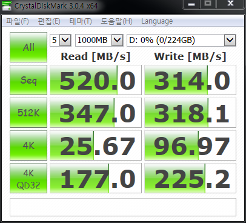Run all benchmarks with the All button
Screen dimensions: 246x223
pyautogui.click(x=28, y=47)
